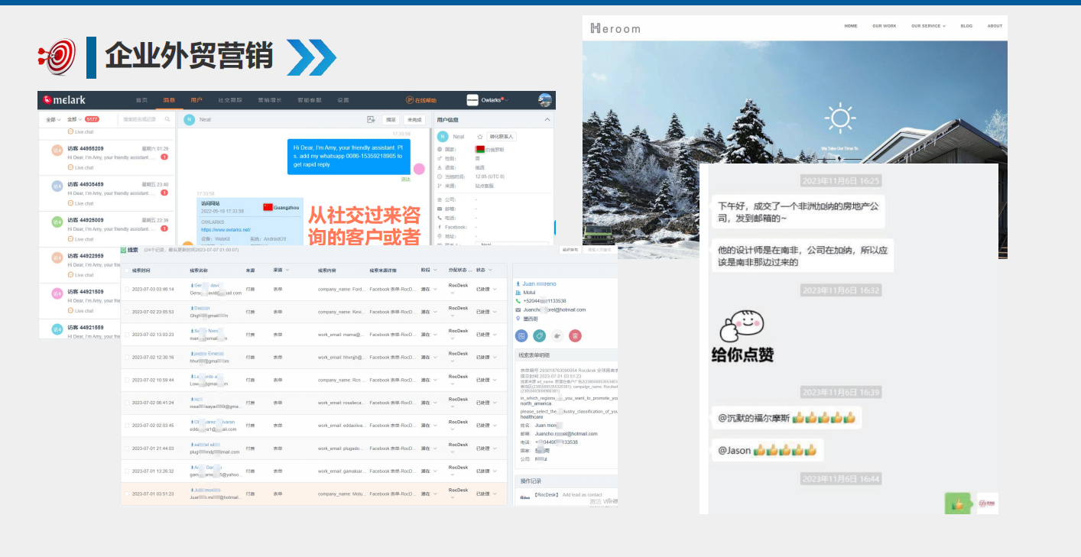Tick the header select-all checkbox in 线索 table
The width and height of the screenshot is (1081, 557).
[x=127, y=270]
